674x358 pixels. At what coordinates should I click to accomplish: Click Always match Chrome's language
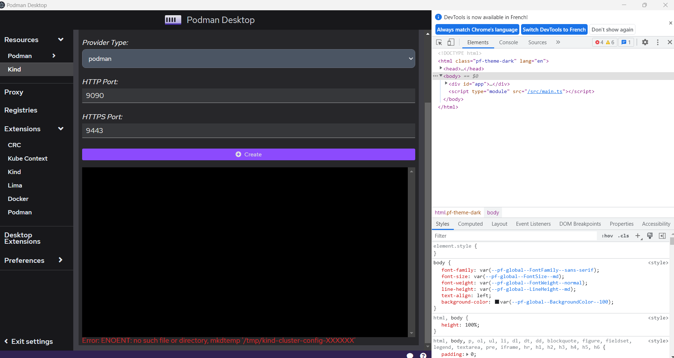tap(477, 30)
